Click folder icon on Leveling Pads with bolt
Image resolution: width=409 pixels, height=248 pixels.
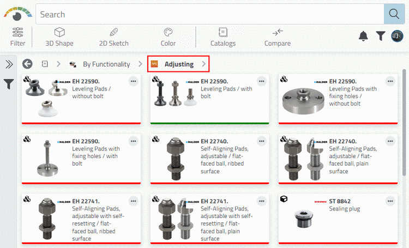(x=155, y=79)
